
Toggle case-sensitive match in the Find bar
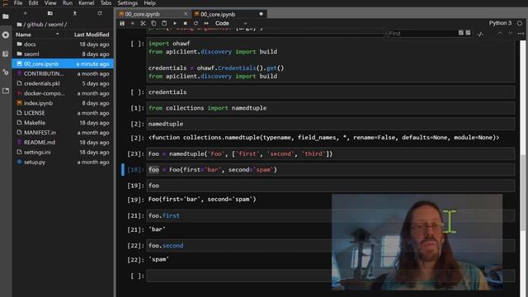[x=461, y=33]
